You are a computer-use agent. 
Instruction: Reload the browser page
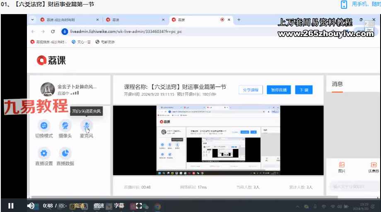point(53,32)
